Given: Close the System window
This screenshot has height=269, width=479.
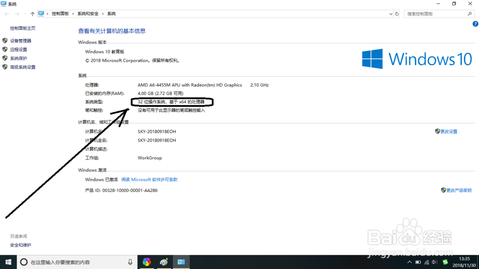Looking at the screenshot, I should click(x=470, y=4).
